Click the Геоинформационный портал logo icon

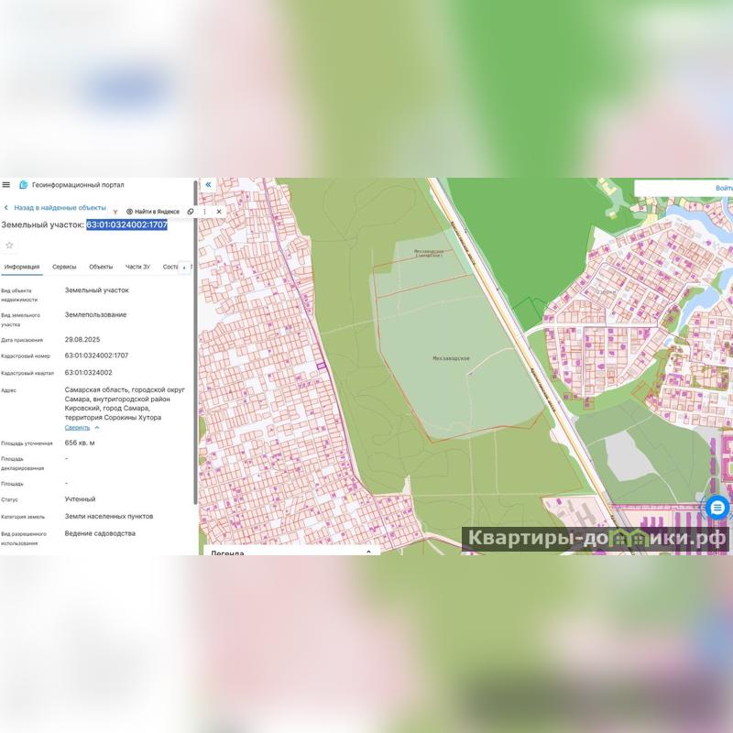(x=24, y=184)
